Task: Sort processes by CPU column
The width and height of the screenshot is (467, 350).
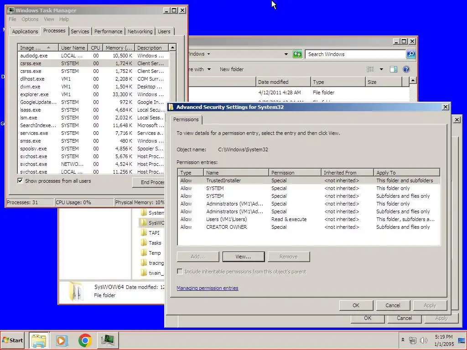Action: [x=96, y=47]
